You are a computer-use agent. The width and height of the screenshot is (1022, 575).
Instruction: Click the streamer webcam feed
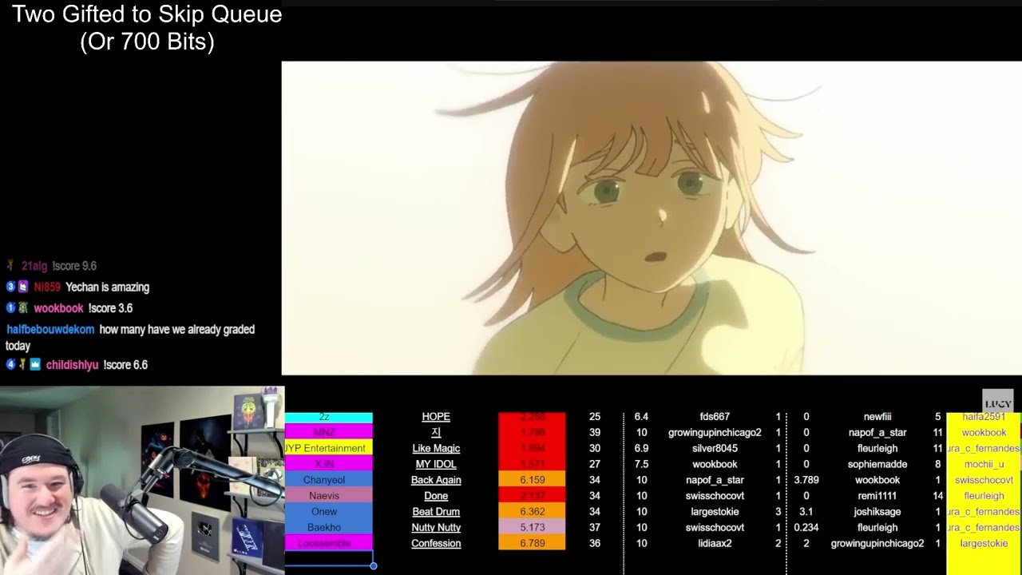coord(142,481)
